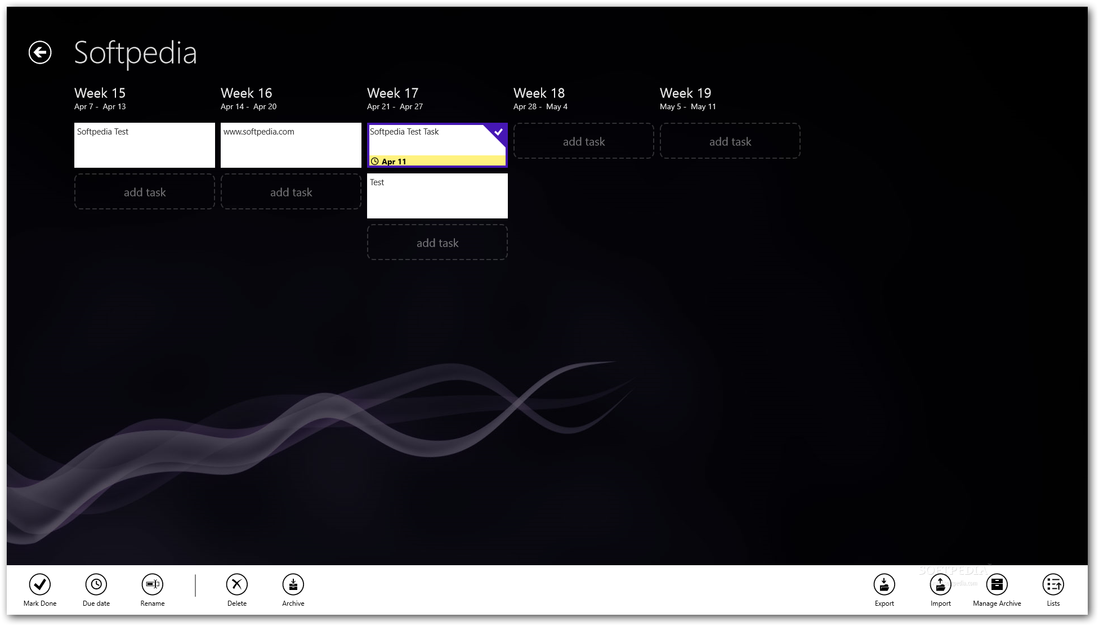Click the Delete icon
Viewport: 1099px width, 626px height.
pos(237,584)
